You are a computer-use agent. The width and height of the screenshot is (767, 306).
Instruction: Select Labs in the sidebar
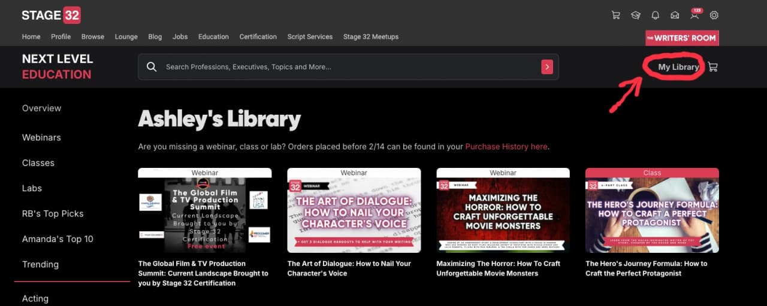click(32, 188)
